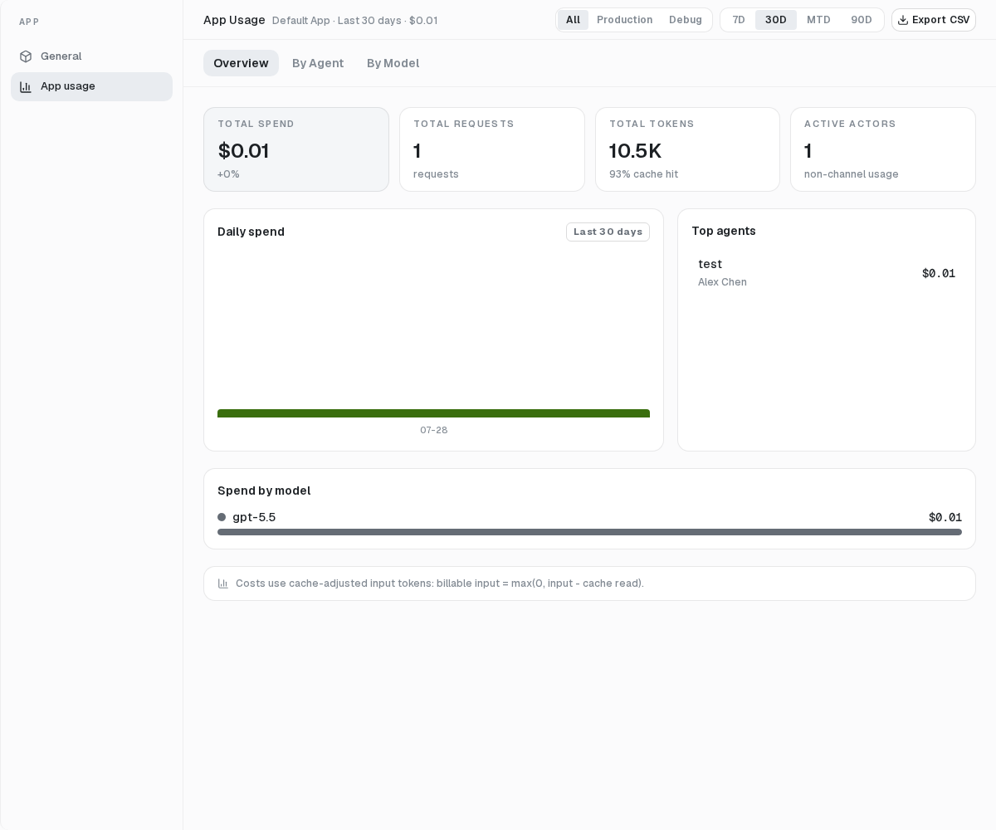Click the gpt-5.5 model name
The width and height of the screenshot is (996, 830).
pyautogui.click(x=254, y=517)
